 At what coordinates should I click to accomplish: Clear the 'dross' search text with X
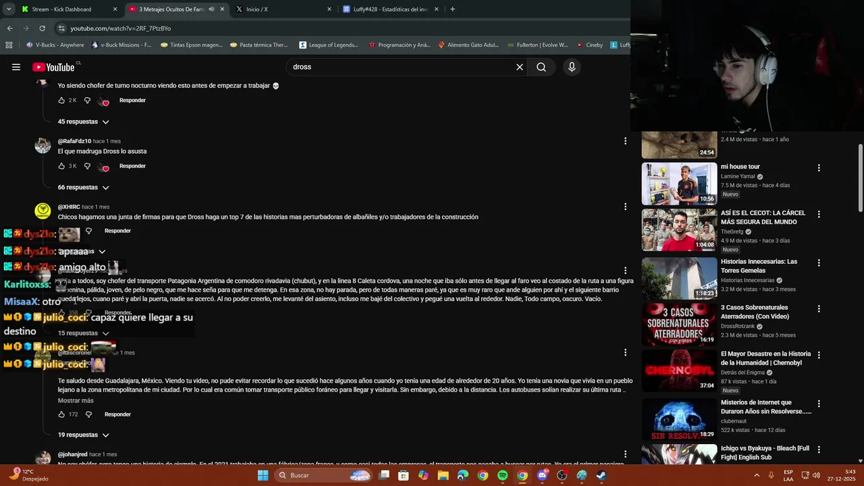pos(520,67)
